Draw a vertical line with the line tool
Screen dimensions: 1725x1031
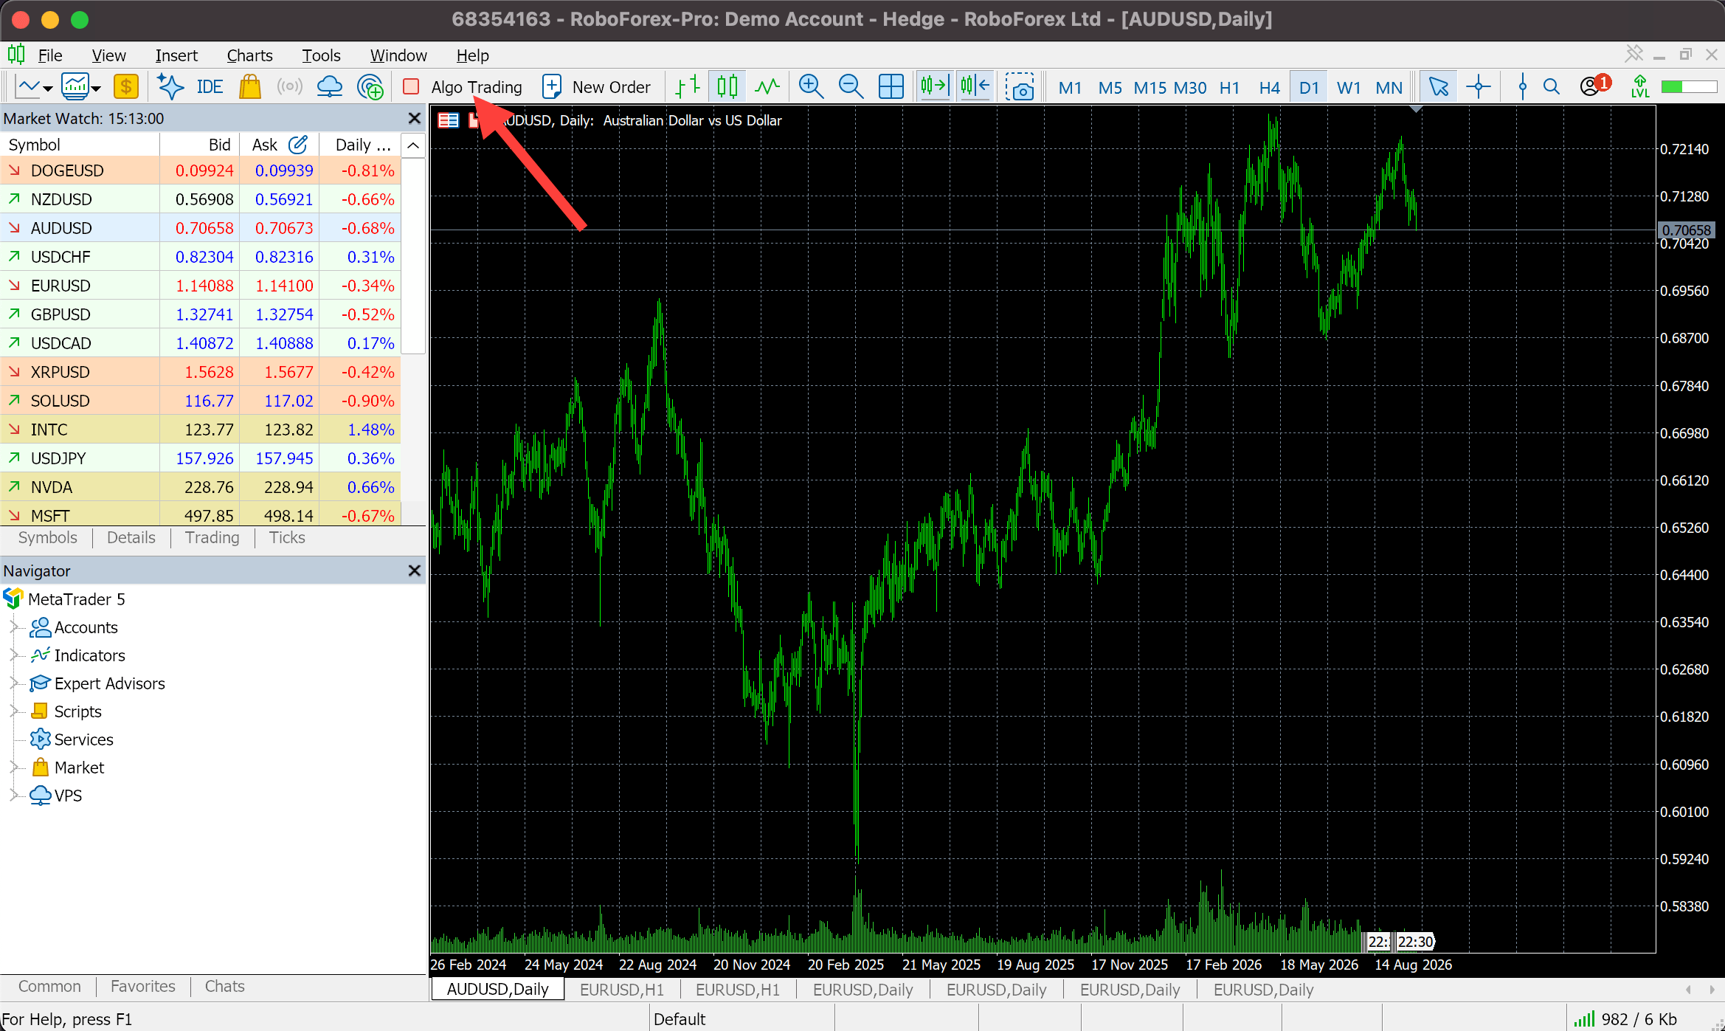click(1522, 87)
